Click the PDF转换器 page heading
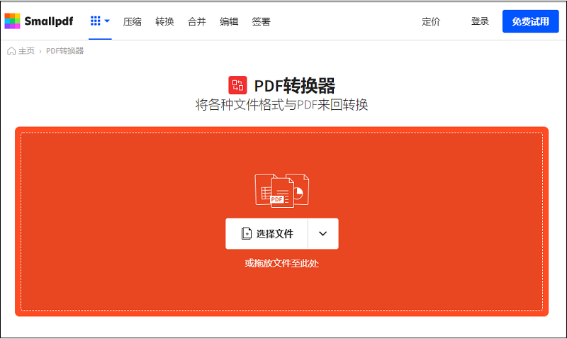 click(x=295, y=86)
